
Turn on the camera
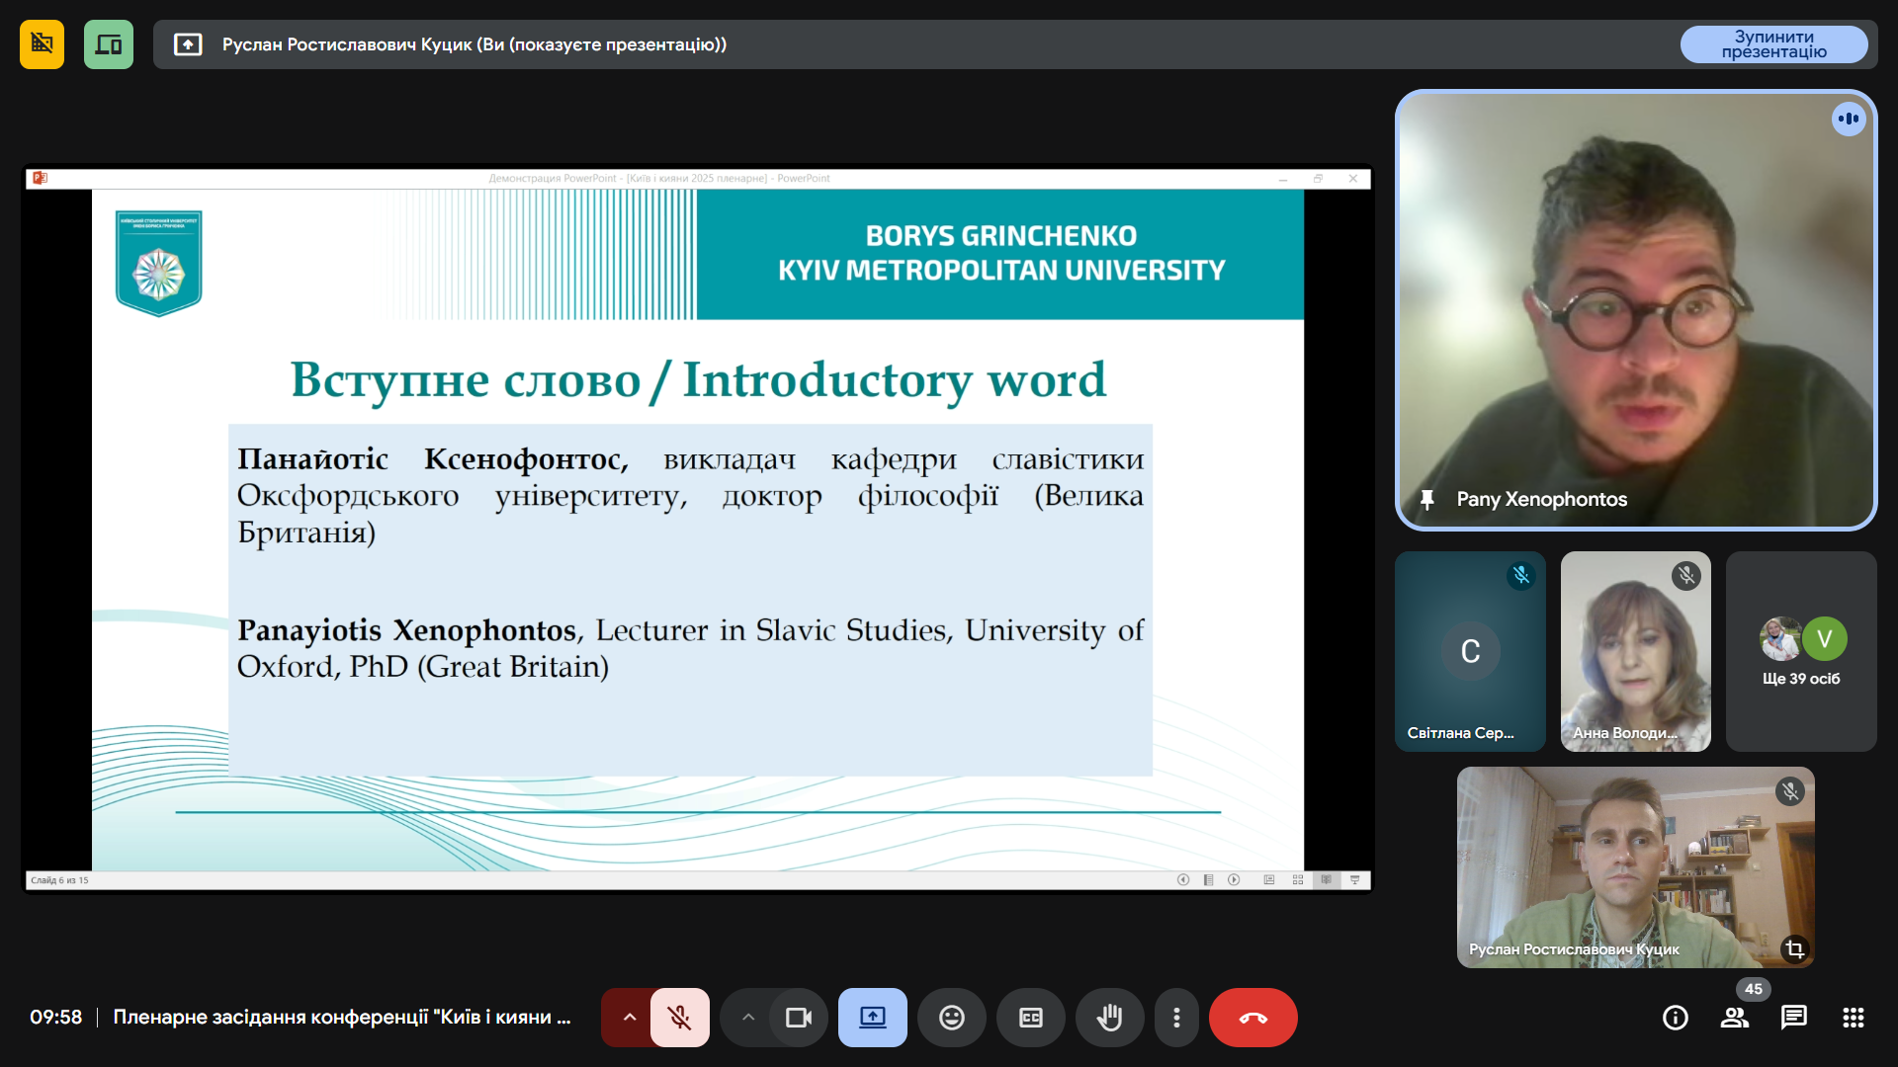pyautogui.click(x=798, y=1018)
